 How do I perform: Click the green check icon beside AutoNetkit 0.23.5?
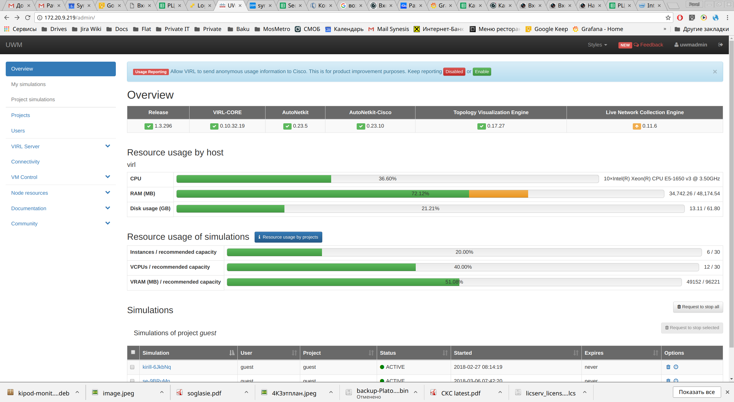[287, 126]
